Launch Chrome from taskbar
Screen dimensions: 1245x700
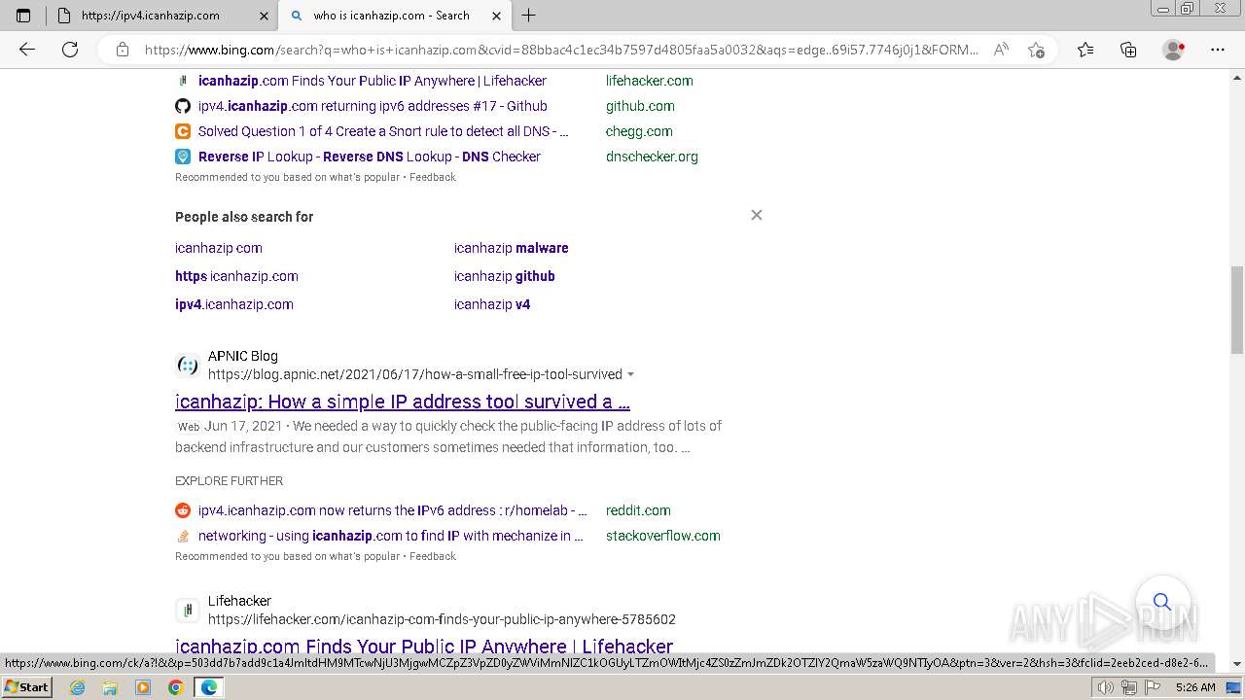coord(175,687)
